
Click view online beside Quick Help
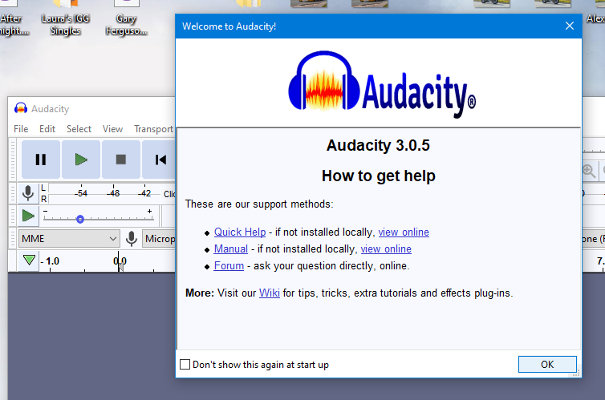tap(404, 232)
